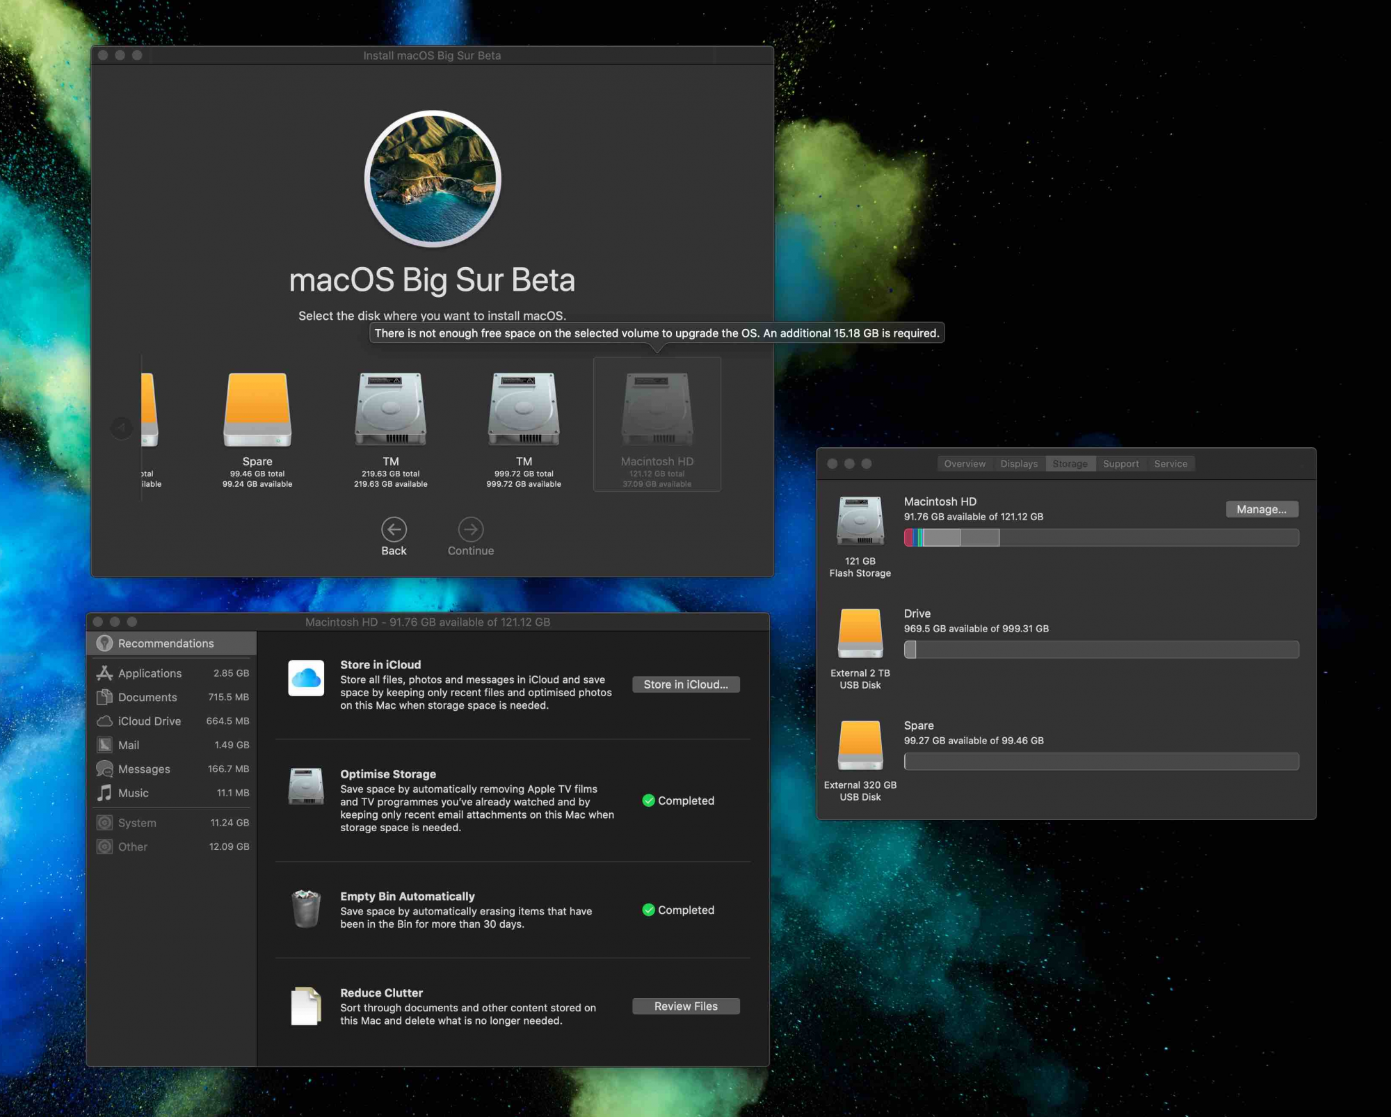Viewport: 1391px width, 1117px height.
Task: Select Mail in the storage sidebar
Action: (171, 745)
